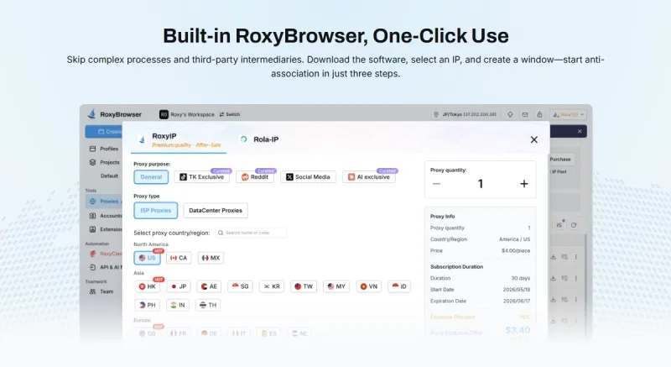Click the refresh icon behind dialog
671x367 pixels.
pyautogui.click(x=574, y=225)
